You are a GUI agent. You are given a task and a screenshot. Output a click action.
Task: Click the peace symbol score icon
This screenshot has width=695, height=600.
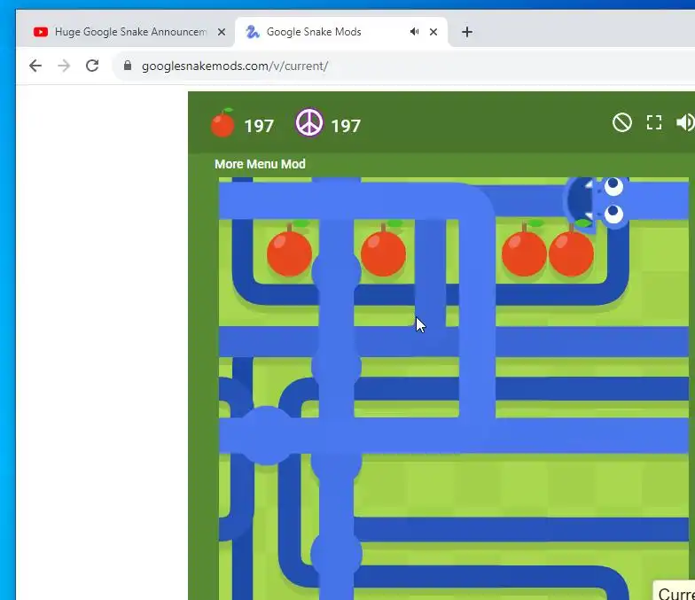click(309, 122)
